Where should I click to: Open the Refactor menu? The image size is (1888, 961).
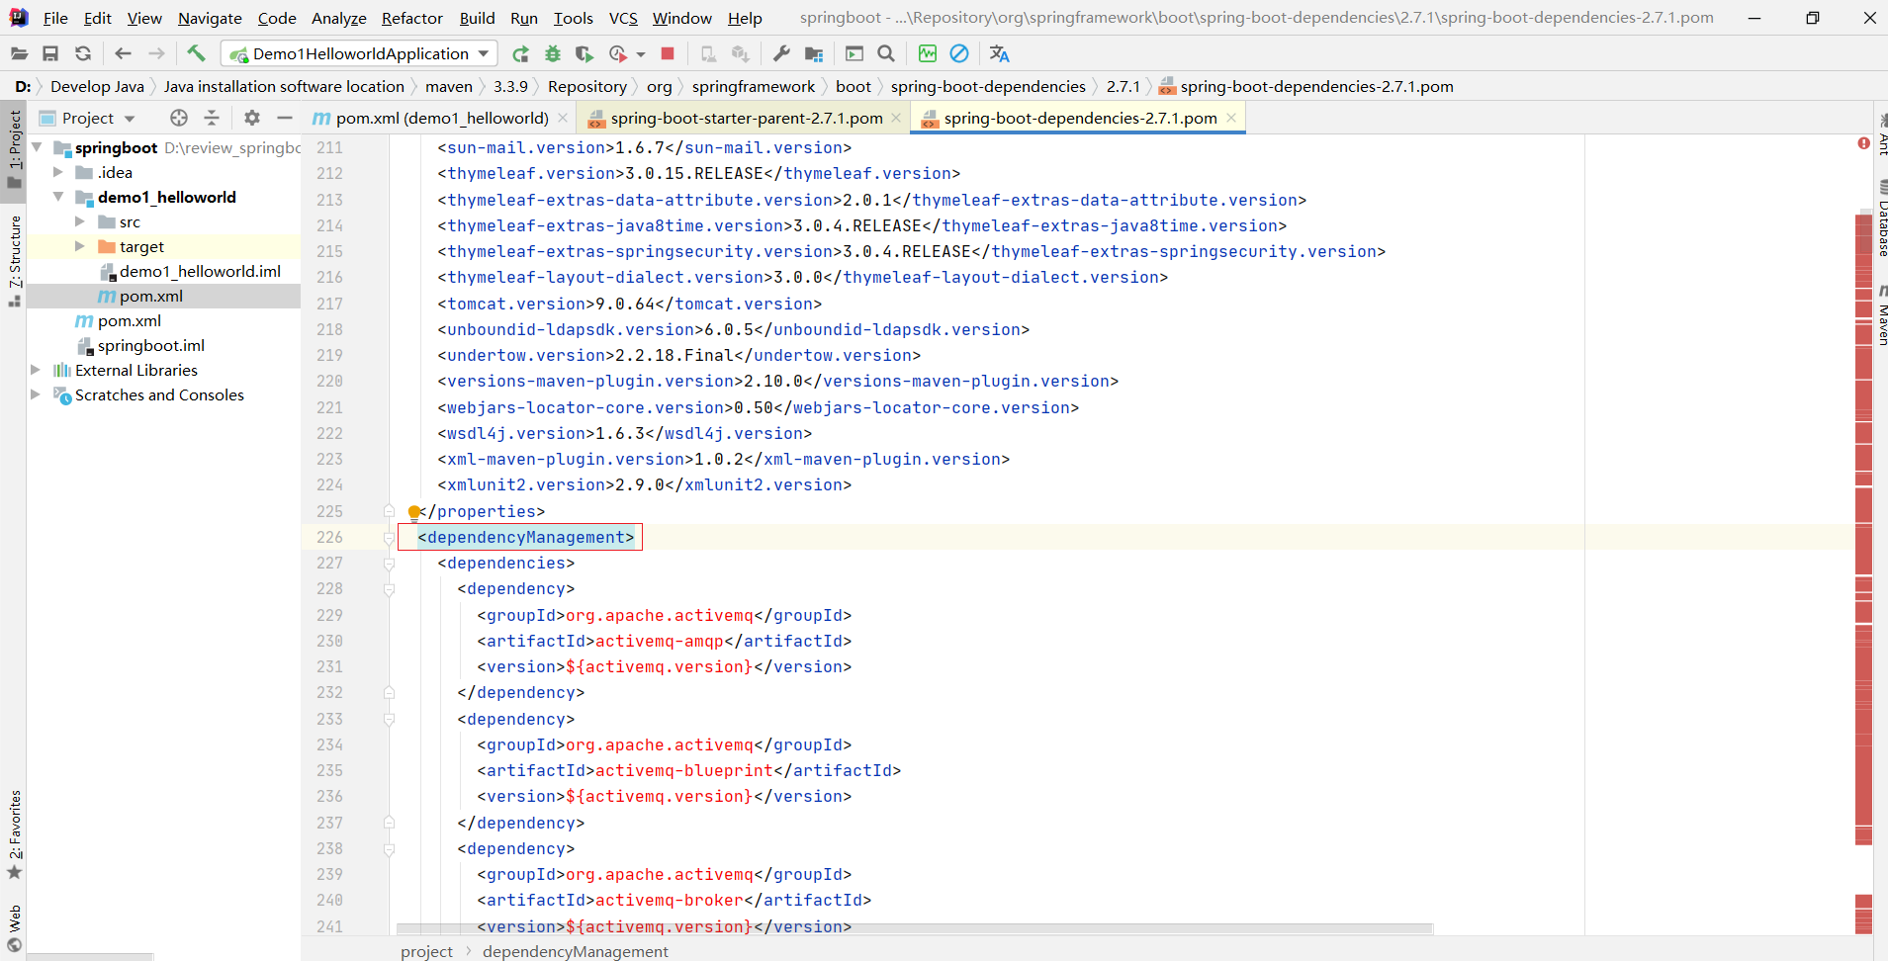pos(411,18)
